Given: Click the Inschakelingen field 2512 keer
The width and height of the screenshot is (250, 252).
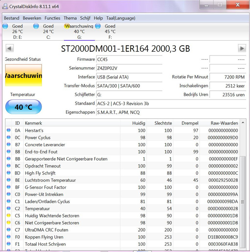Looking at the screenshot, I should coord(228,86).
